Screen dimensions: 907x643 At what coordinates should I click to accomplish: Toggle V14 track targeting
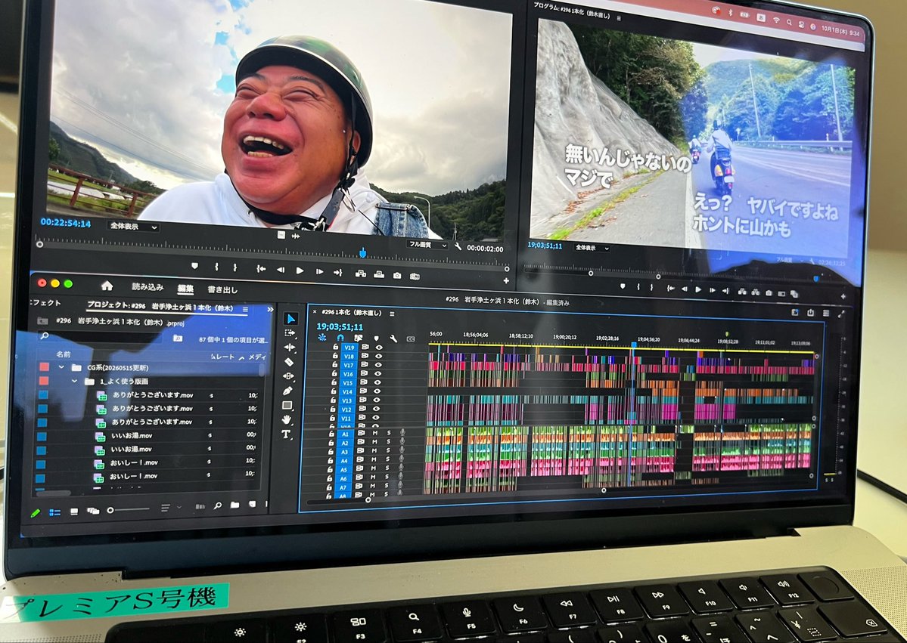click(x=347, y=391)
